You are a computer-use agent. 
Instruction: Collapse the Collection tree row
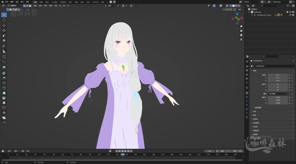tap(249, 12)
